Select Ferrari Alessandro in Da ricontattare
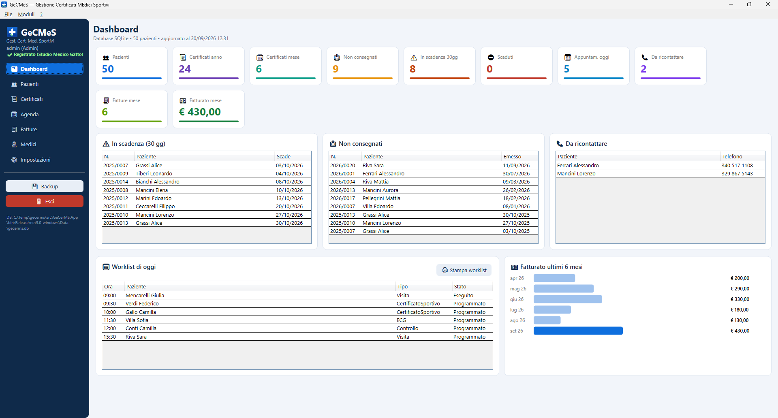The height and width of the screenshot is (418, 778). [x=660, y=166]
